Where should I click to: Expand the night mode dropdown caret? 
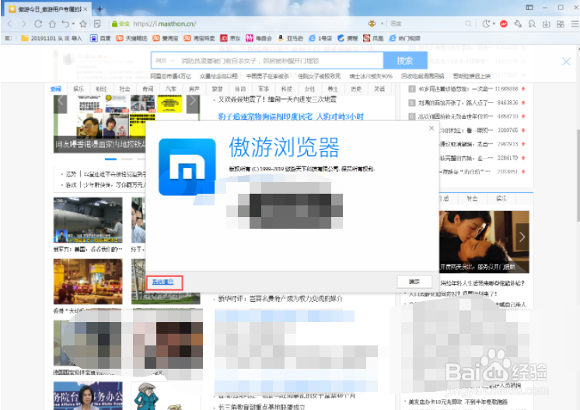(x=494, y=23)
